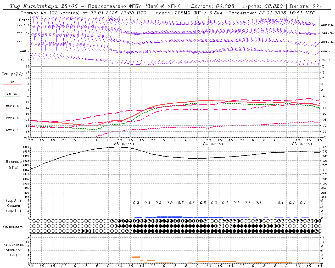This screenshot has width=335, height=268.
Task: Select the Долгота: 66.003 header field
Action: point(213,6)
